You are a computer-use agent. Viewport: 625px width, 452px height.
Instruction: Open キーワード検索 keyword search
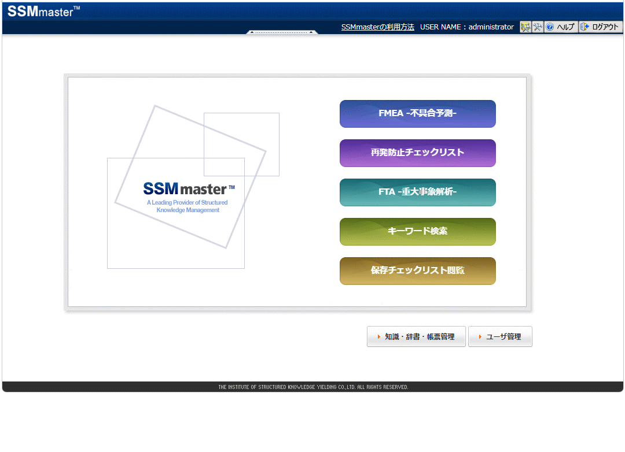point(417,232)
